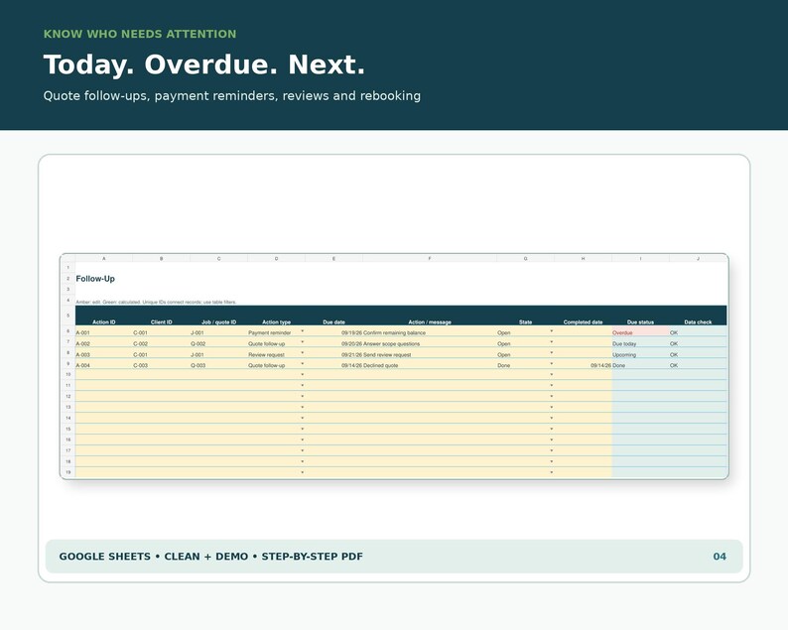Select the Due status table header

pyautogui.click(x=640, y=322)
